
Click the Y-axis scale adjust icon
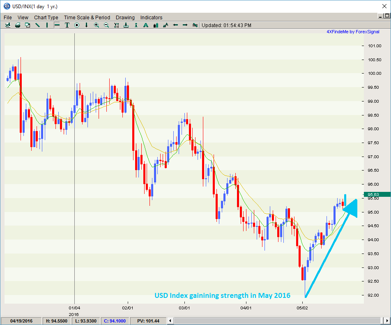click(x=116, y=25)
